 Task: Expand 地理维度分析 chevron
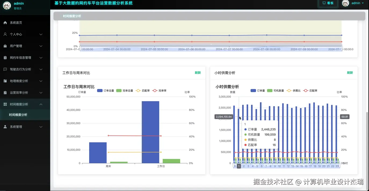(x=41, y=81)
